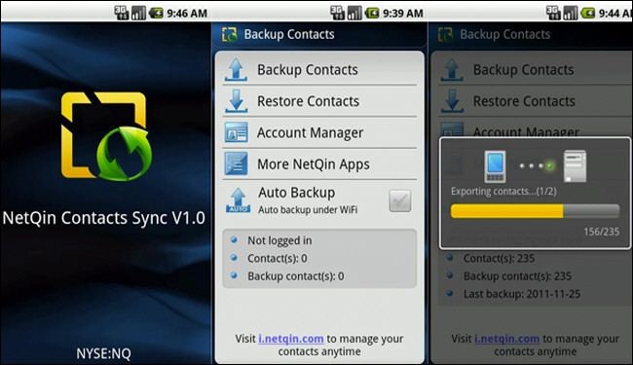This screenshot has width=633, height=365.
Task: Click the Backup Contacts title icon in the right screen header
Action: pos(445,35)
